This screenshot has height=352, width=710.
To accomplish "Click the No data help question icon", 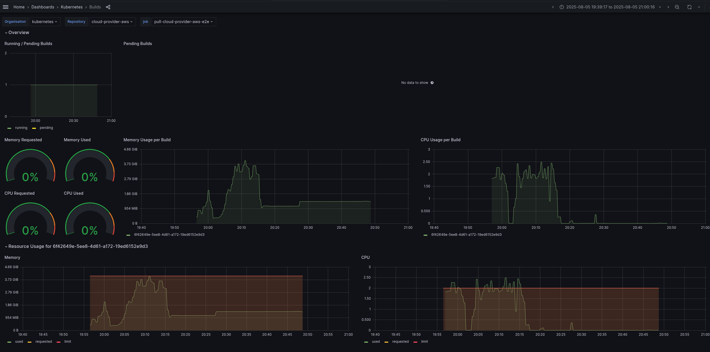I will 432,83.
